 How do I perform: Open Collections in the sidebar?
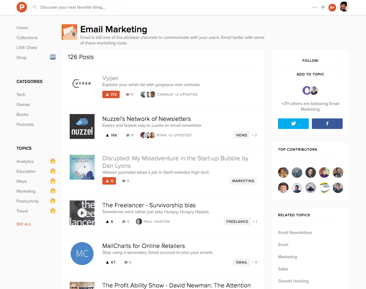pyautogui.click(x=27, y=38)
